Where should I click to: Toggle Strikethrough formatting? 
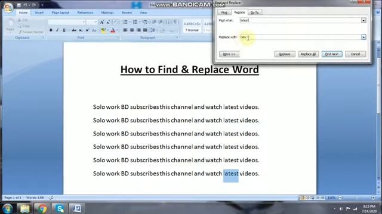click(x=74, y=30)
